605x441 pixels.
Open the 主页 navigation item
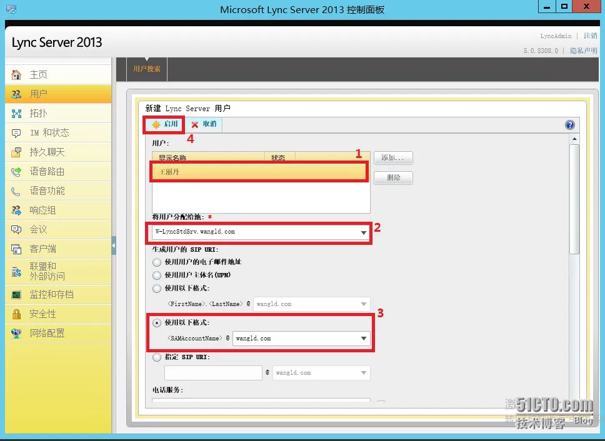pyautogui.click(x=58, y=74)
